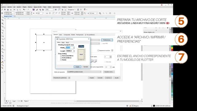Switch to the Preimpresión tab in print dialog
This screenshot has height=111, width=197.
80,35
